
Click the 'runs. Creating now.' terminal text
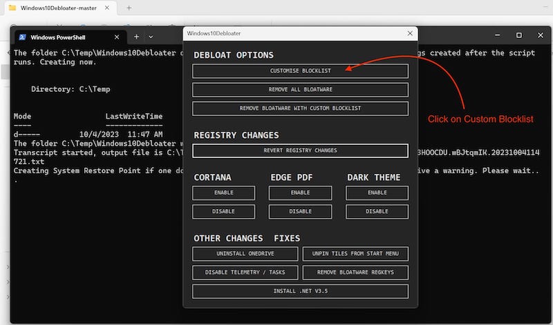point(55,62)
